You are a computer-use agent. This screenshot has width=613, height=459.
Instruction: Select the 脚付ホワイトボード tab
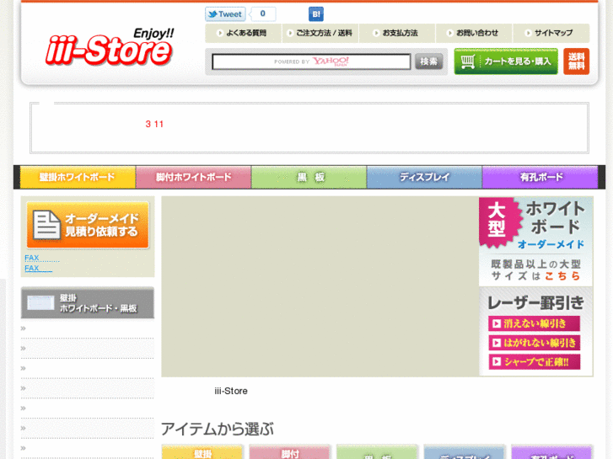coord(193,177)
